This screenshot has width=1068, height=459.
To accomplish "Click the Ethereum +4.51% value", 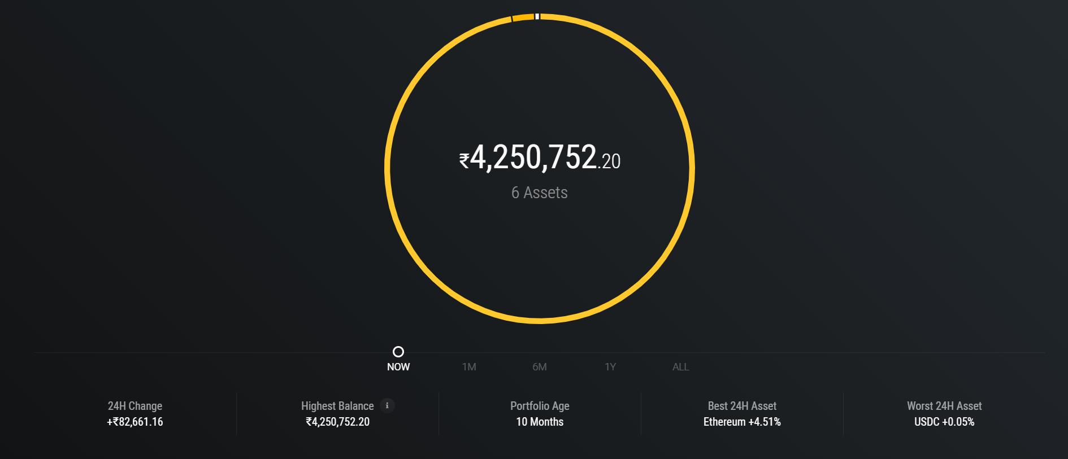I will [x=742, y=422].
